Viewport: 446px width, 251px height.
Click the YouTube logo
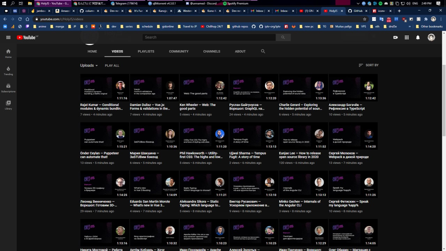pyautogui.click(x=27, y=37)
